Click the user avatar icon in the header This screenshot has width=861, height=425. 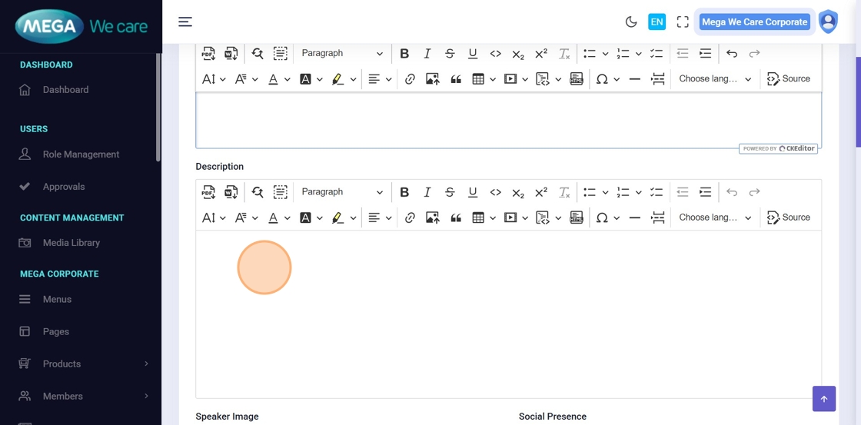[828, 22]
